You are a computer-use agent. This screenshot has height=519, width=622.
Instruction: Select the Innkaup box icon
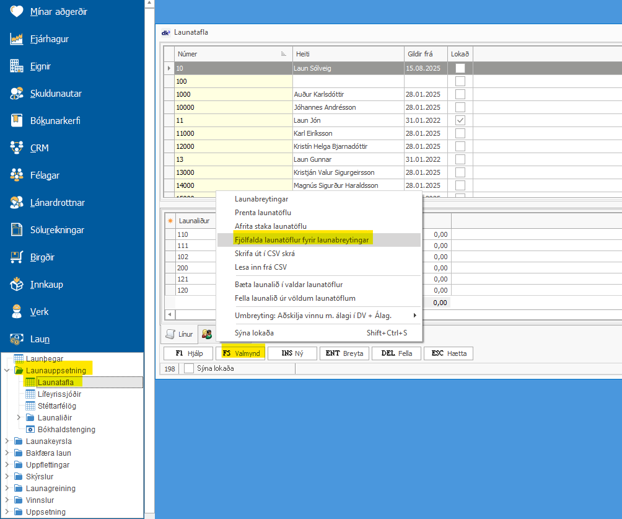[x=17, y=285]
